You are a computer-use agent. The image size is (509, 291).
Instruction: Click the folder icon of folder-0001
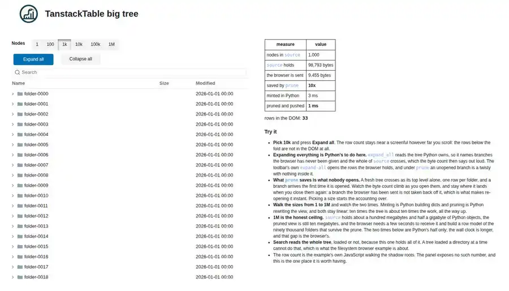click(20, 104)
